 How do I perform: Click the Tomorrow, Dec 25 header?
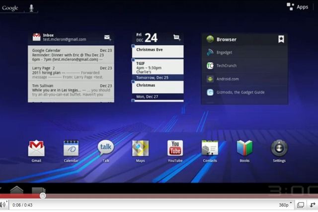[x=158, y=78]
